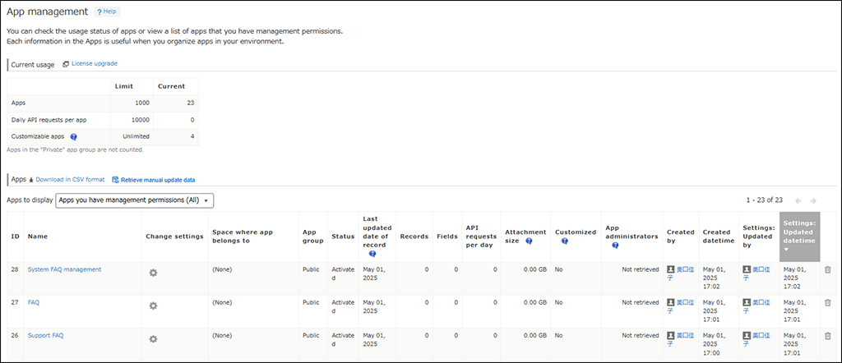Click help icon next to Attachment size
The height and width of the screenshot is (363, 842).
(529, 241)
